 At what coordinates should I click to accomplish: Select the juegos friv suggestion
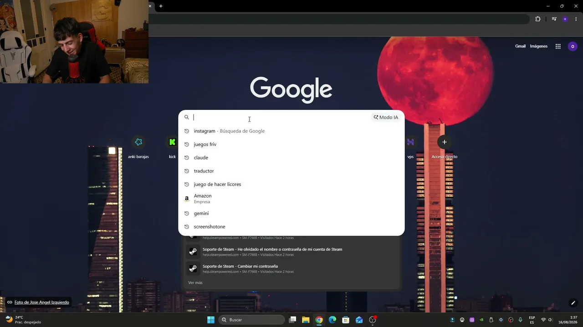[291, 144]
